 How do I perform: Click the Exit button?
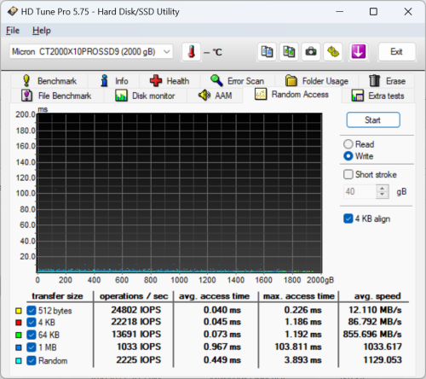point(397,52)
